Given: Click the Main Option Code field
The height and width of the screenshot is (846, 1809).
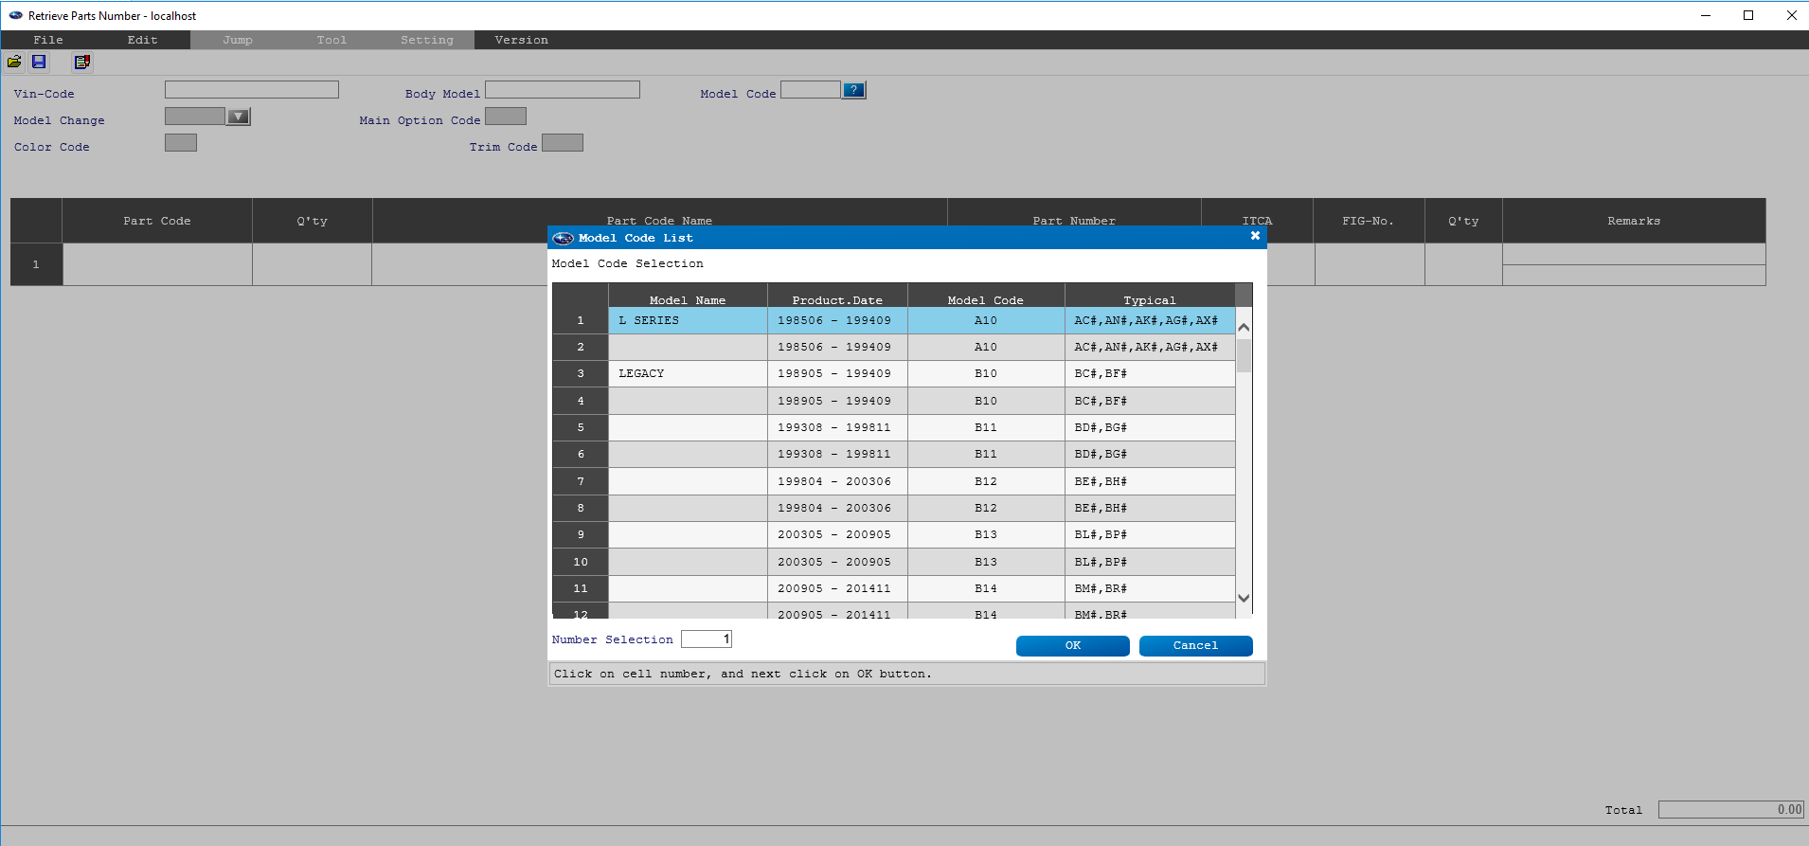Looking at the screenshot, I should [x=506, y=116].
